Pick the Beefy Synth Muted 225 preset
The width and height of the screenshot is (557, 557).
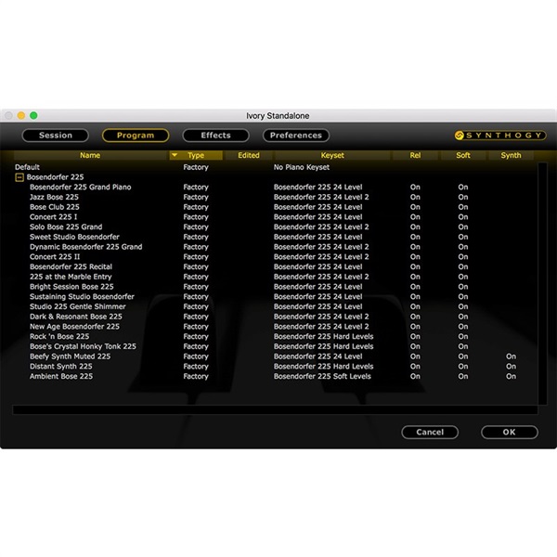point(70,356)
